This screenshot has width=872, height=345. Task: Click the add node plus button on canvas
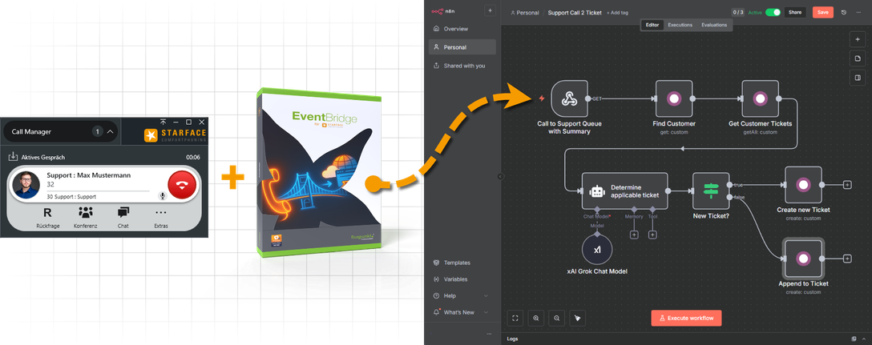point(857,39)
